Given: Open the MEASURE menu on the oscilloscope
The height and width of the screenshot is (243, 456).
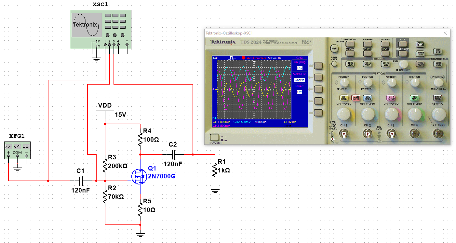Looking at the screenshot, I should click(x=368, y=44).
